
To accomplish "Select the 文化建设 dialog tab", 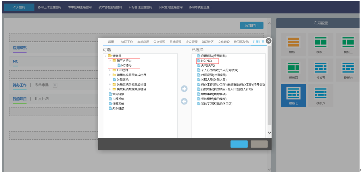I will pos(224,42).
